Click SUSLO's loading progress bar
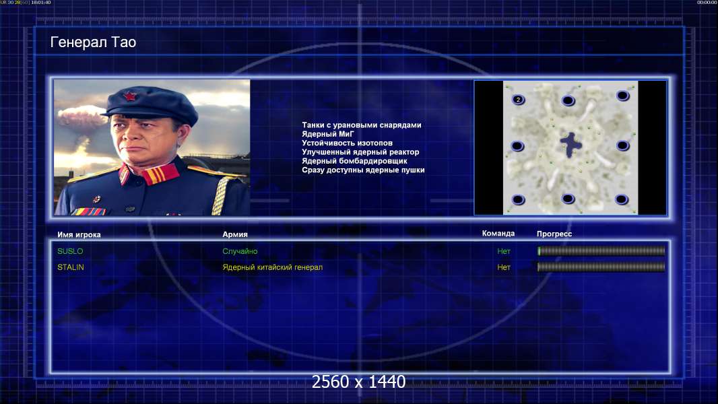This screenshot has height=404, width=718. (601, 250)
